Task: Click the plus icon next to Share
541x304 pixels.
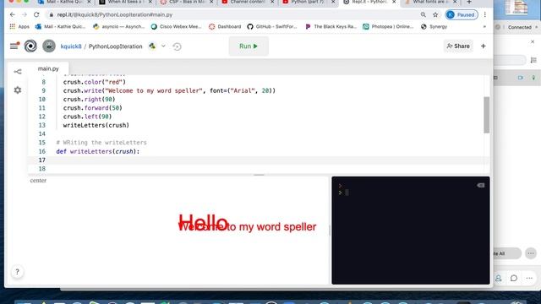Action: [x=483, y=46]
